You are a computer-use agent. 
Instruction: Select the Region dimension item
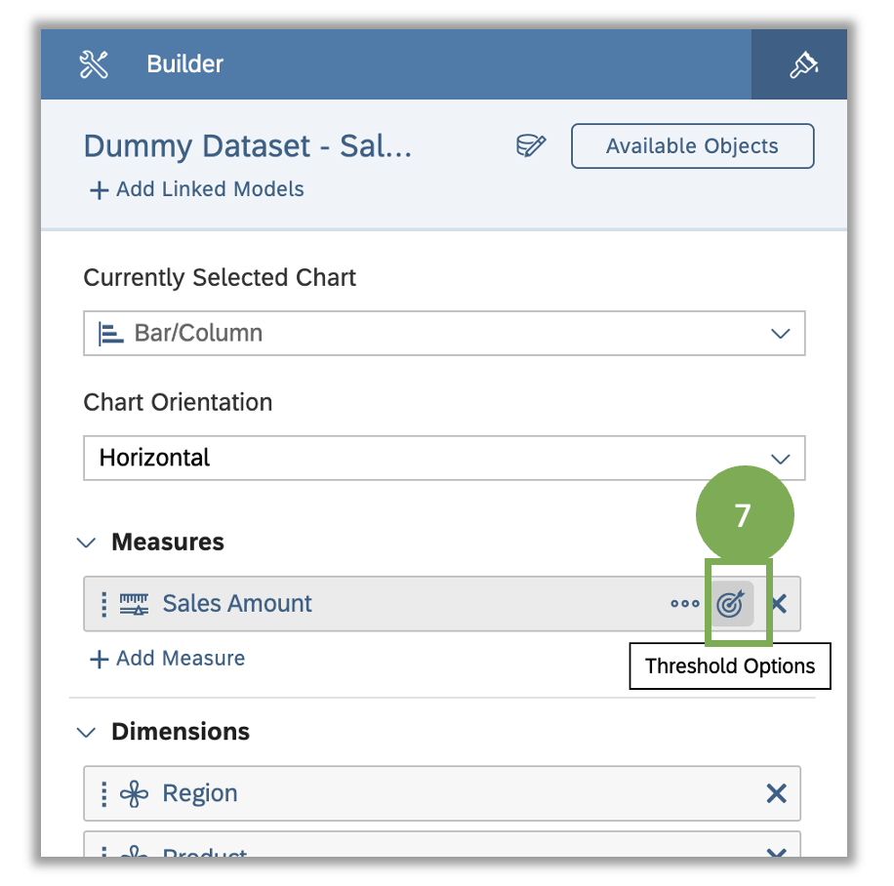tap(442, 793)
